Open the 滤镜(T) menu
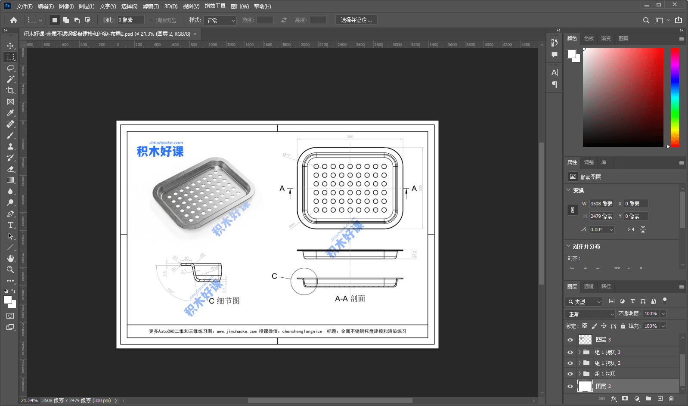This screenshot has width=688, height=406. (151, 6)
